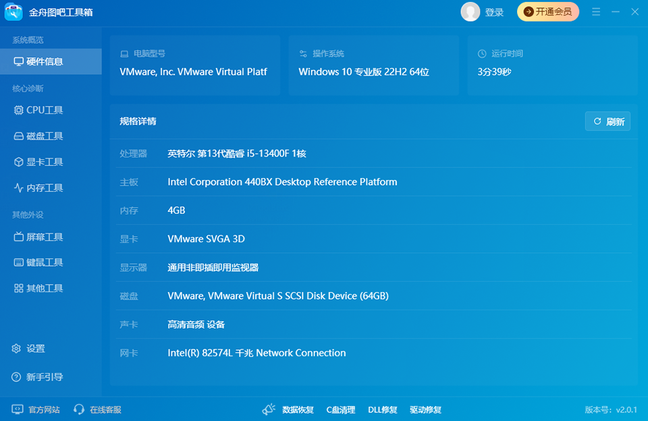This screenshot has height=421, width=648.
Task: Open the hamburger menu icon
Action: coord(596,11)
